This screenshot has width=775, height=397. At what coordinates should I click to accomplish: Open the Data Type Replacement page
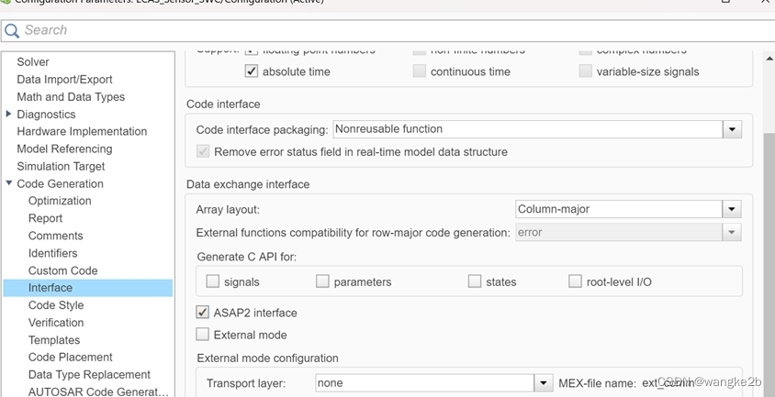[89, 374]
